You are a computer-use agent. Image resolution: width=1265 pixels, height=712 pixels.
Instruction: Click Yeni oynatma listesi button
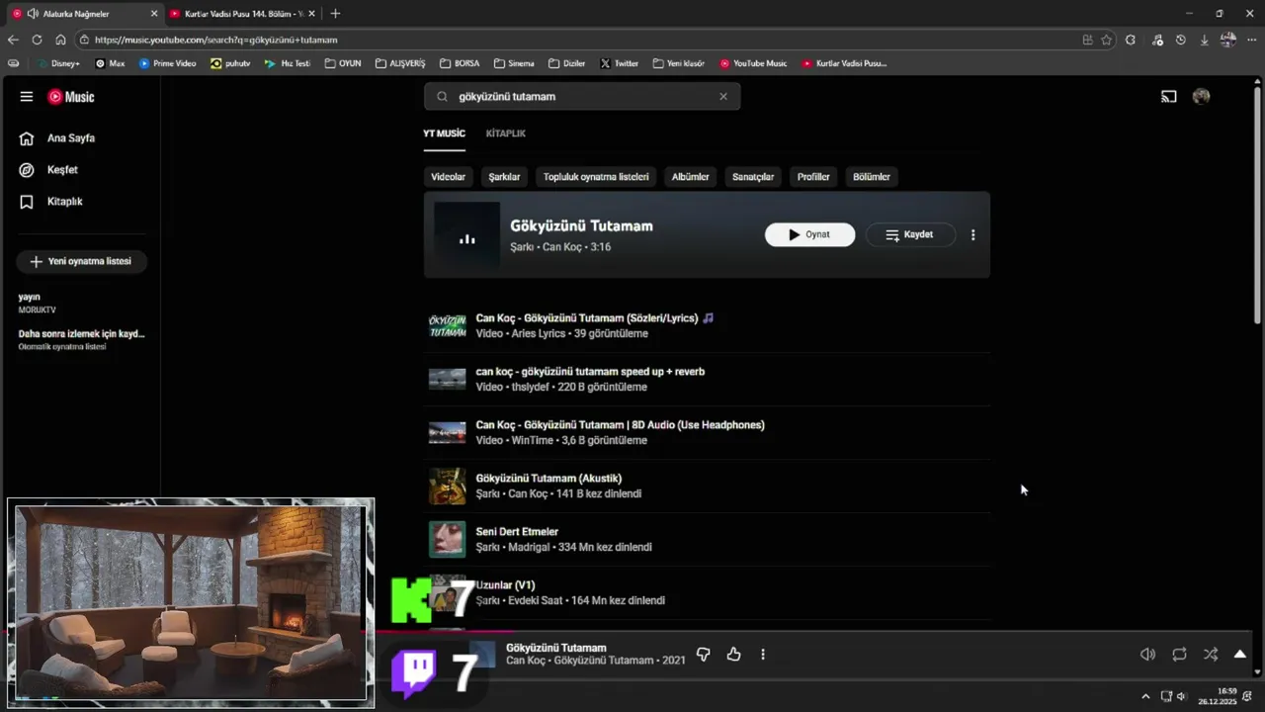tap(81, 262)
